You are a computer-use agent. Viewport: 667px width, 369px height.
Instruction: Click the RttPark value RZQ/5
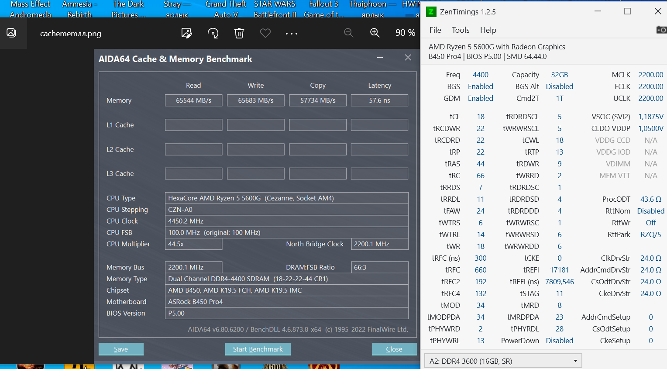(x=651, y=235)
